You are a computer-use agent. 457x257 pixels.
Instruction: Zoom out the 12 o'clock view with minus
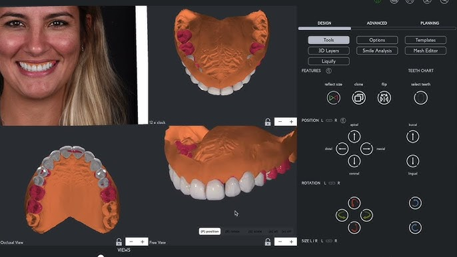pyautogui.click(x=280, y=122)
